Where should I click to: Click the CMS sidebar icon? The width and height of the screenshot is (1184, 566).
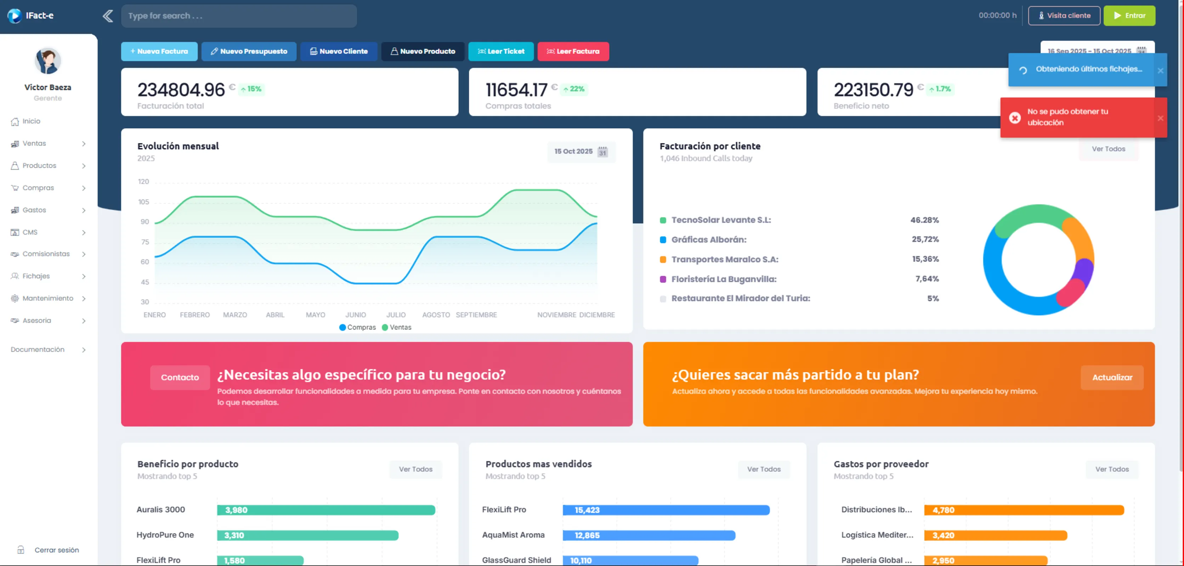pos(15,232)
